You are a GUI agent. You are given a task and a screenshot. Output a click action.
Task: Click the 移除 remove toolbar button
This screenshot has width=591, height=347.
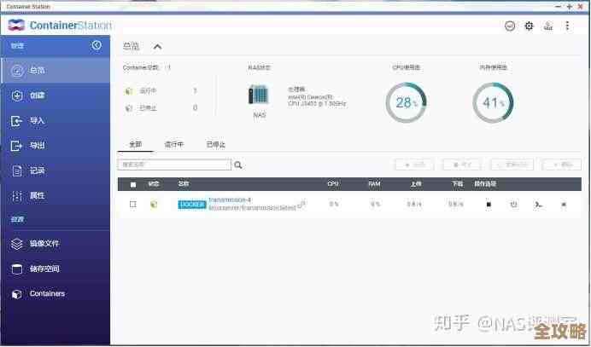click(562, 165)
